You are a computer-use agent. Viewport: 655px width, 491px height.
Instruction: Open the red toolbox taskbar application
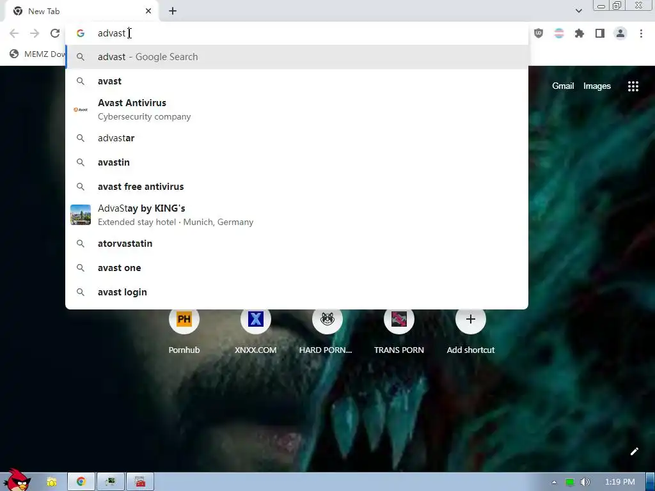140,482
